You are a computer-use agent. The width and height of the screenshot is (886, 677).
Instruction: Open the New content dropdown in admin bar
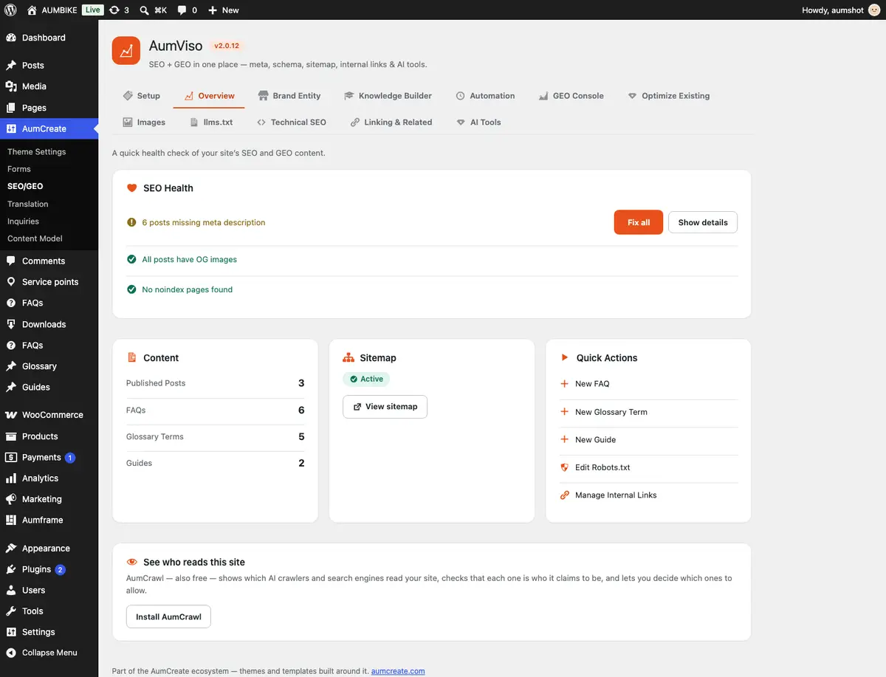click(x=224, y=10)
